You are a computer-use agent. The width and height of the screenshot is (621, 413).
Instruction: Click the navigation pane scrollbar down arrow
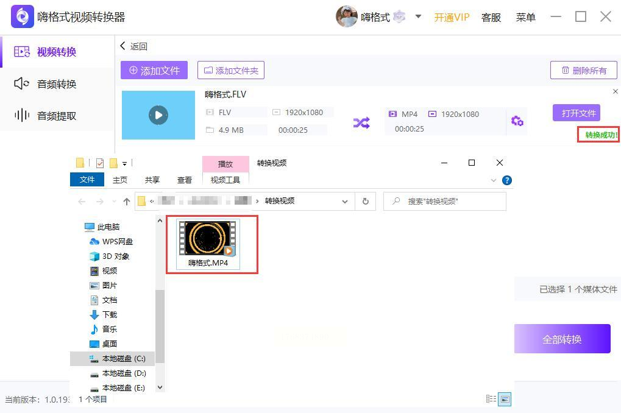point(160,387)
